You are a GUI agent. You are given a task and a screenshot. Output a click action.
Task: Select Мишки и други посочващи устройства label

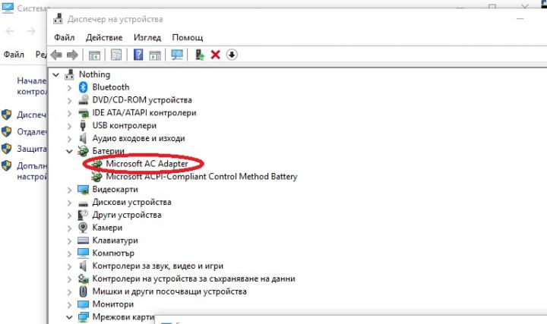169,291
